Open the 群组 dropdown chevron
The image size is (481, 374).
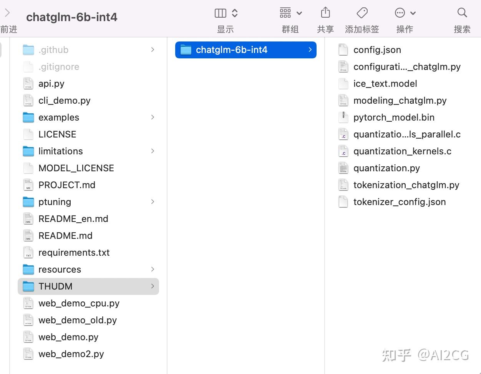(x=300, y=13)
